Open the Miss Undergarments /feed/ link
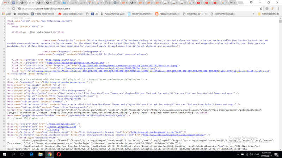The width and height of the screenshot is (282, 158). pos(157,132)
